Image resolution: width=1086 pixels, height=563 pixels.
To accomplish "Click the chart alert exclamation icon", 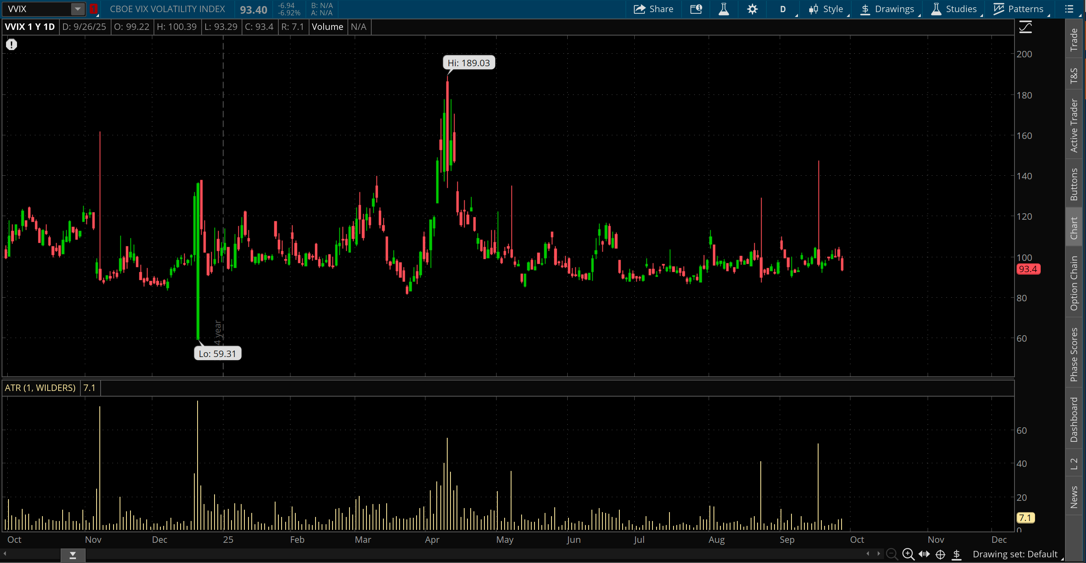I will click(x=11, y=44).
